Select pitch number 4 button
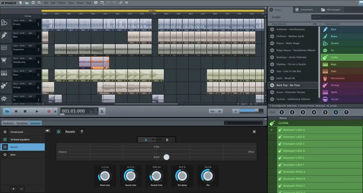 [x=314, y=112]
